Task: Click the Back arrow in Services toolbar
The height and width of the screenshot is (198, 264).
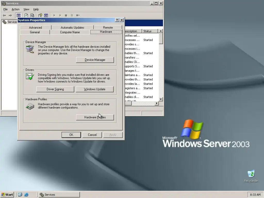Action: [x=4, y=15]
